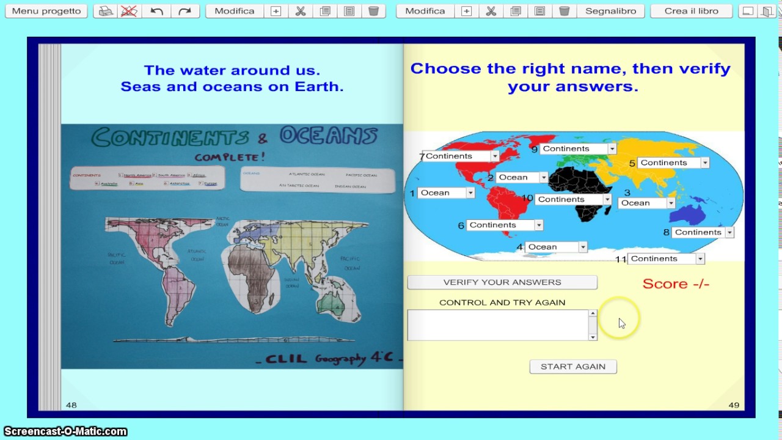Click the Crea il libro button
The image size is (782, 440).
[x=692, y=11]
